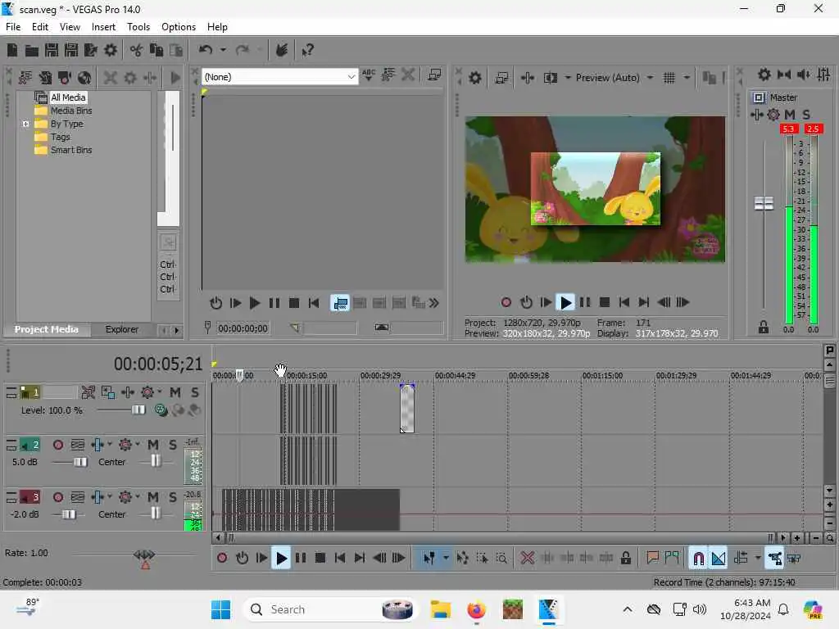Open the File menu
The width and height of the screenshot is (839, 629).
coord(13,27)
